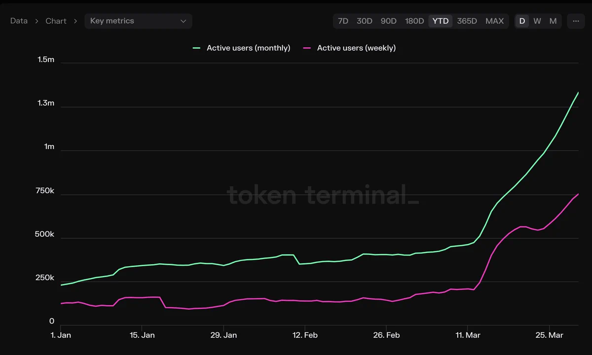Screen dimensions: 592x355
Task: Select the 365D time range
Action: 467,21
